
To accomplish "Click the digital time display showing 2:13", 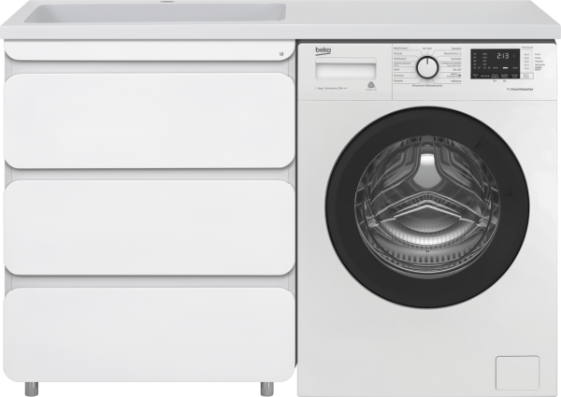I will click(501, 57).
